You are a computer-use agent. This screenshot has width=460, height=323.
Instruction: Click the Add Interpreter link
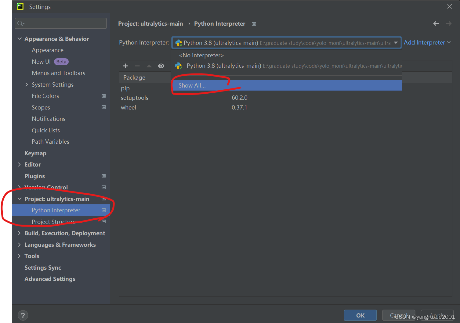424,42
